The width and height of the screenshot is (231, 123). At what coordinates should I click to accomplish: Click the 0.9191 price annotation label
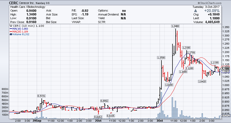(41, 96)
